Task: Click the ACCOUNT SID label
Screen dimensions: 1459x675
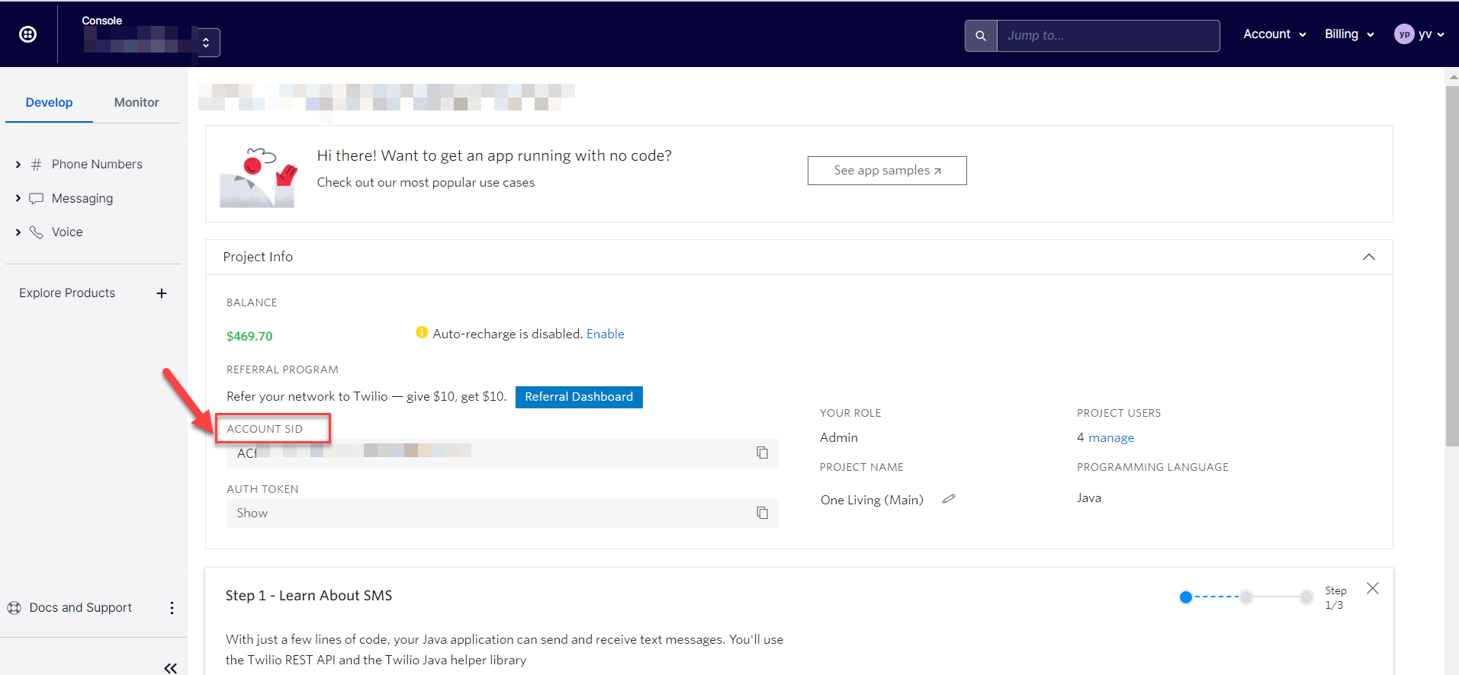Action: click(265, 429)
